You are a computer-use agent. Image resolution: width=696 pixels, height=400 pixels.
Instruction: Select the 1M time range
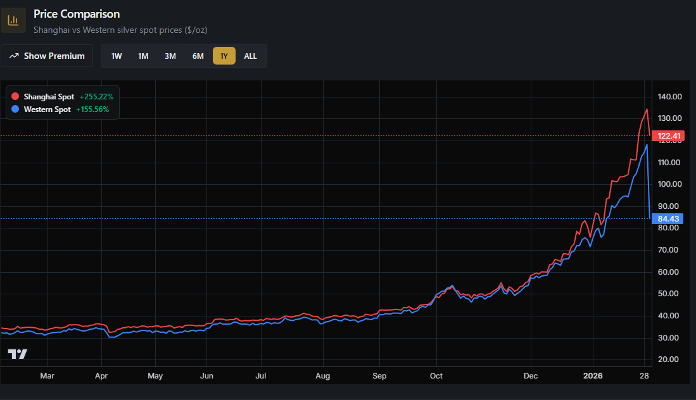point(143,56)
